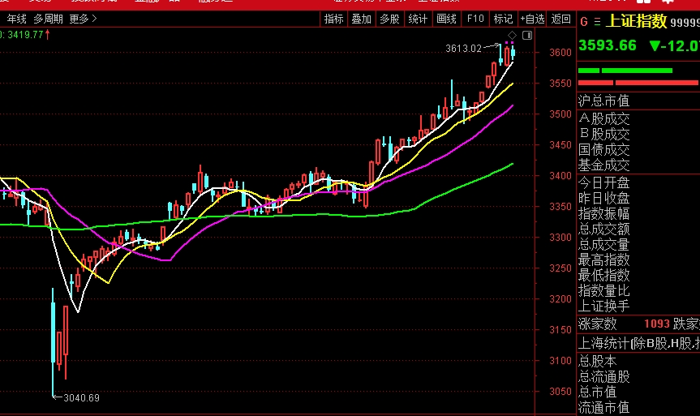Click the 标记 mark button
The height and width of the screenshot is (416, 700).
tap(503, 19)
